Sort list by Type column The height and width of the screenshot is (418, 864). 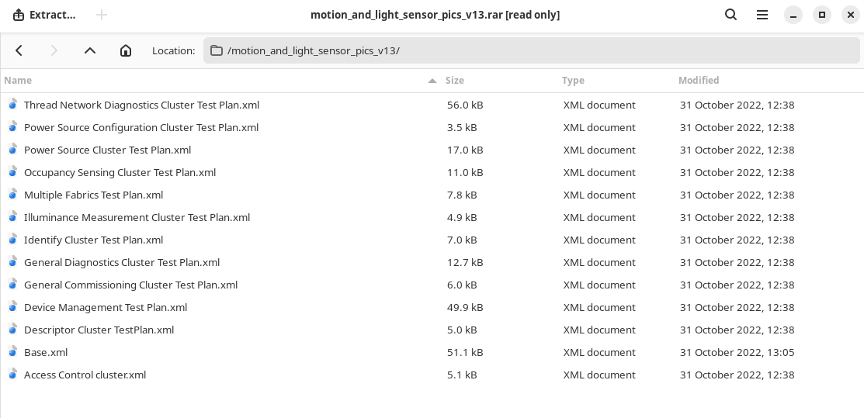(x=573, y=80)
